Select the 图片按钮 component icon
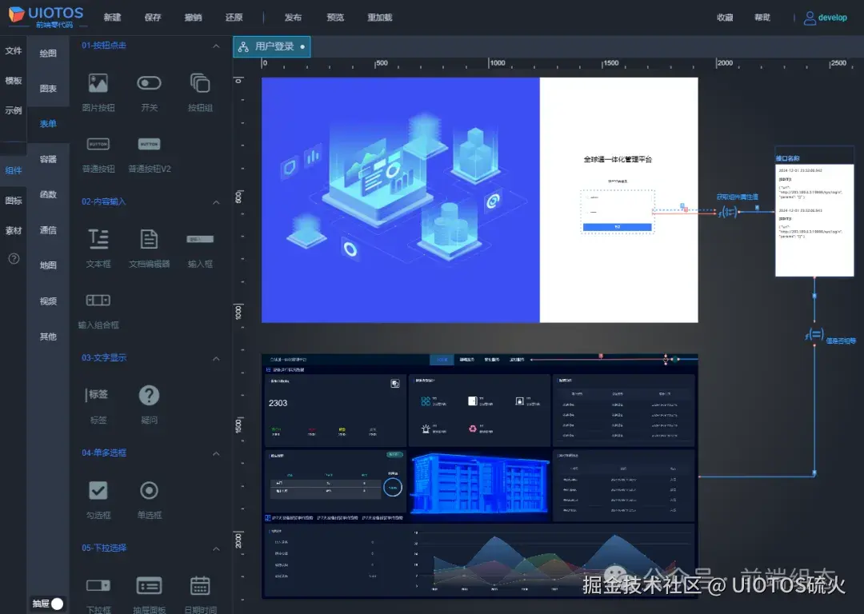The height and width of the screenshot is (614, 864). [97, 82]
